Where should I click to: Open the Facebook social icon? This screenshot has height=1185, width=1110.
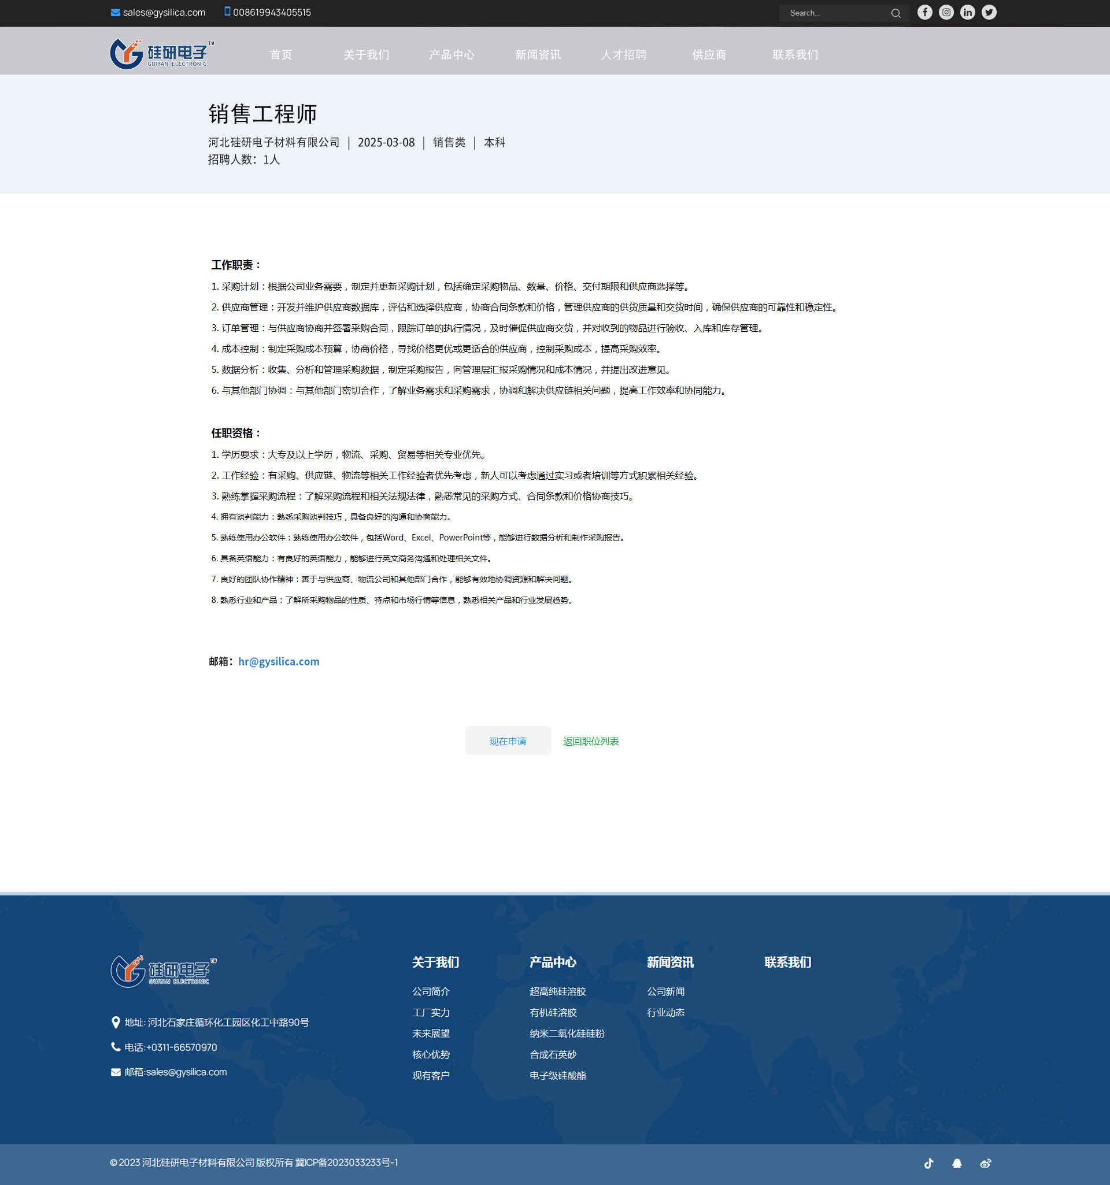pos(924,13)
